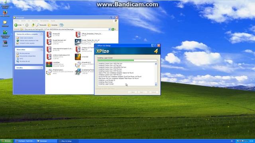Collapse the Tareas de archivo y carpeta panel

coord(41,34)
